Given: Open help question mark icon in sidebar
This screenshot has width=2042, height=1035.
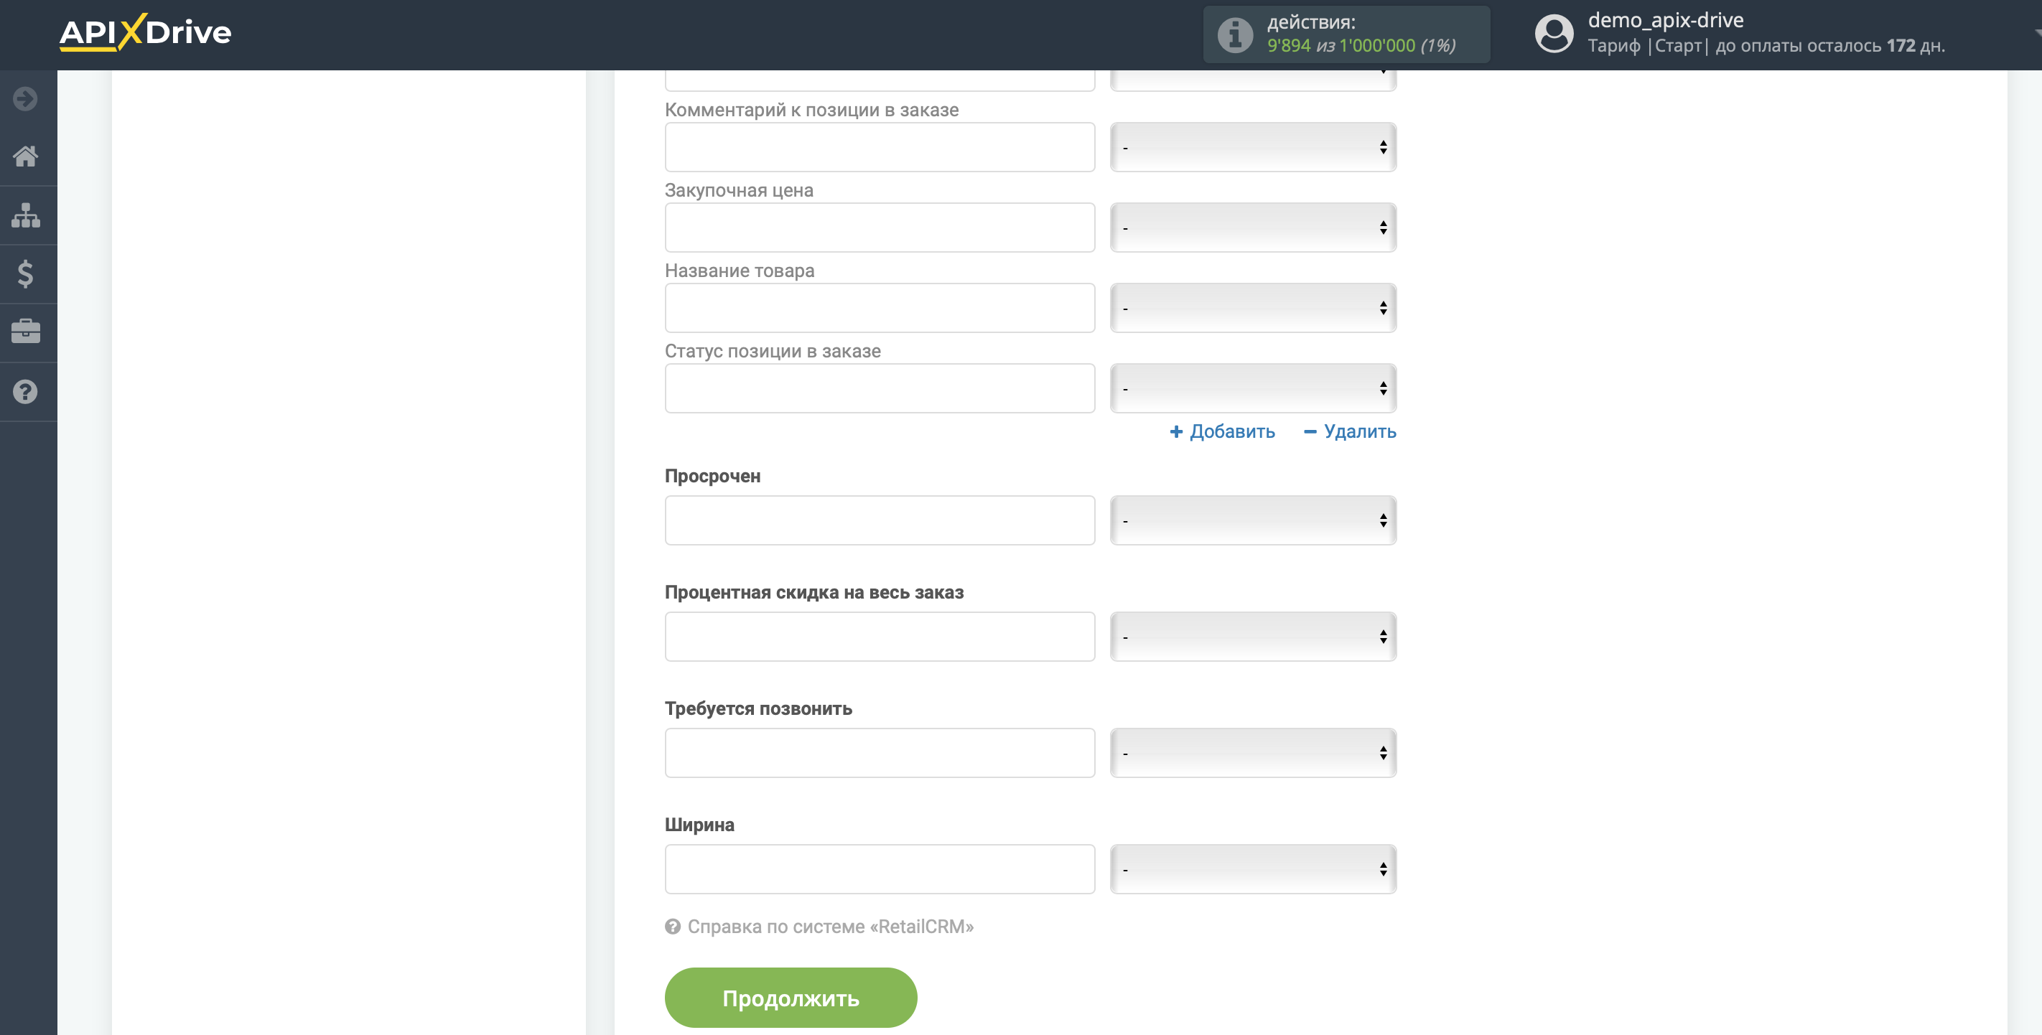Looking at the screenshot, I should coord(25,391).
